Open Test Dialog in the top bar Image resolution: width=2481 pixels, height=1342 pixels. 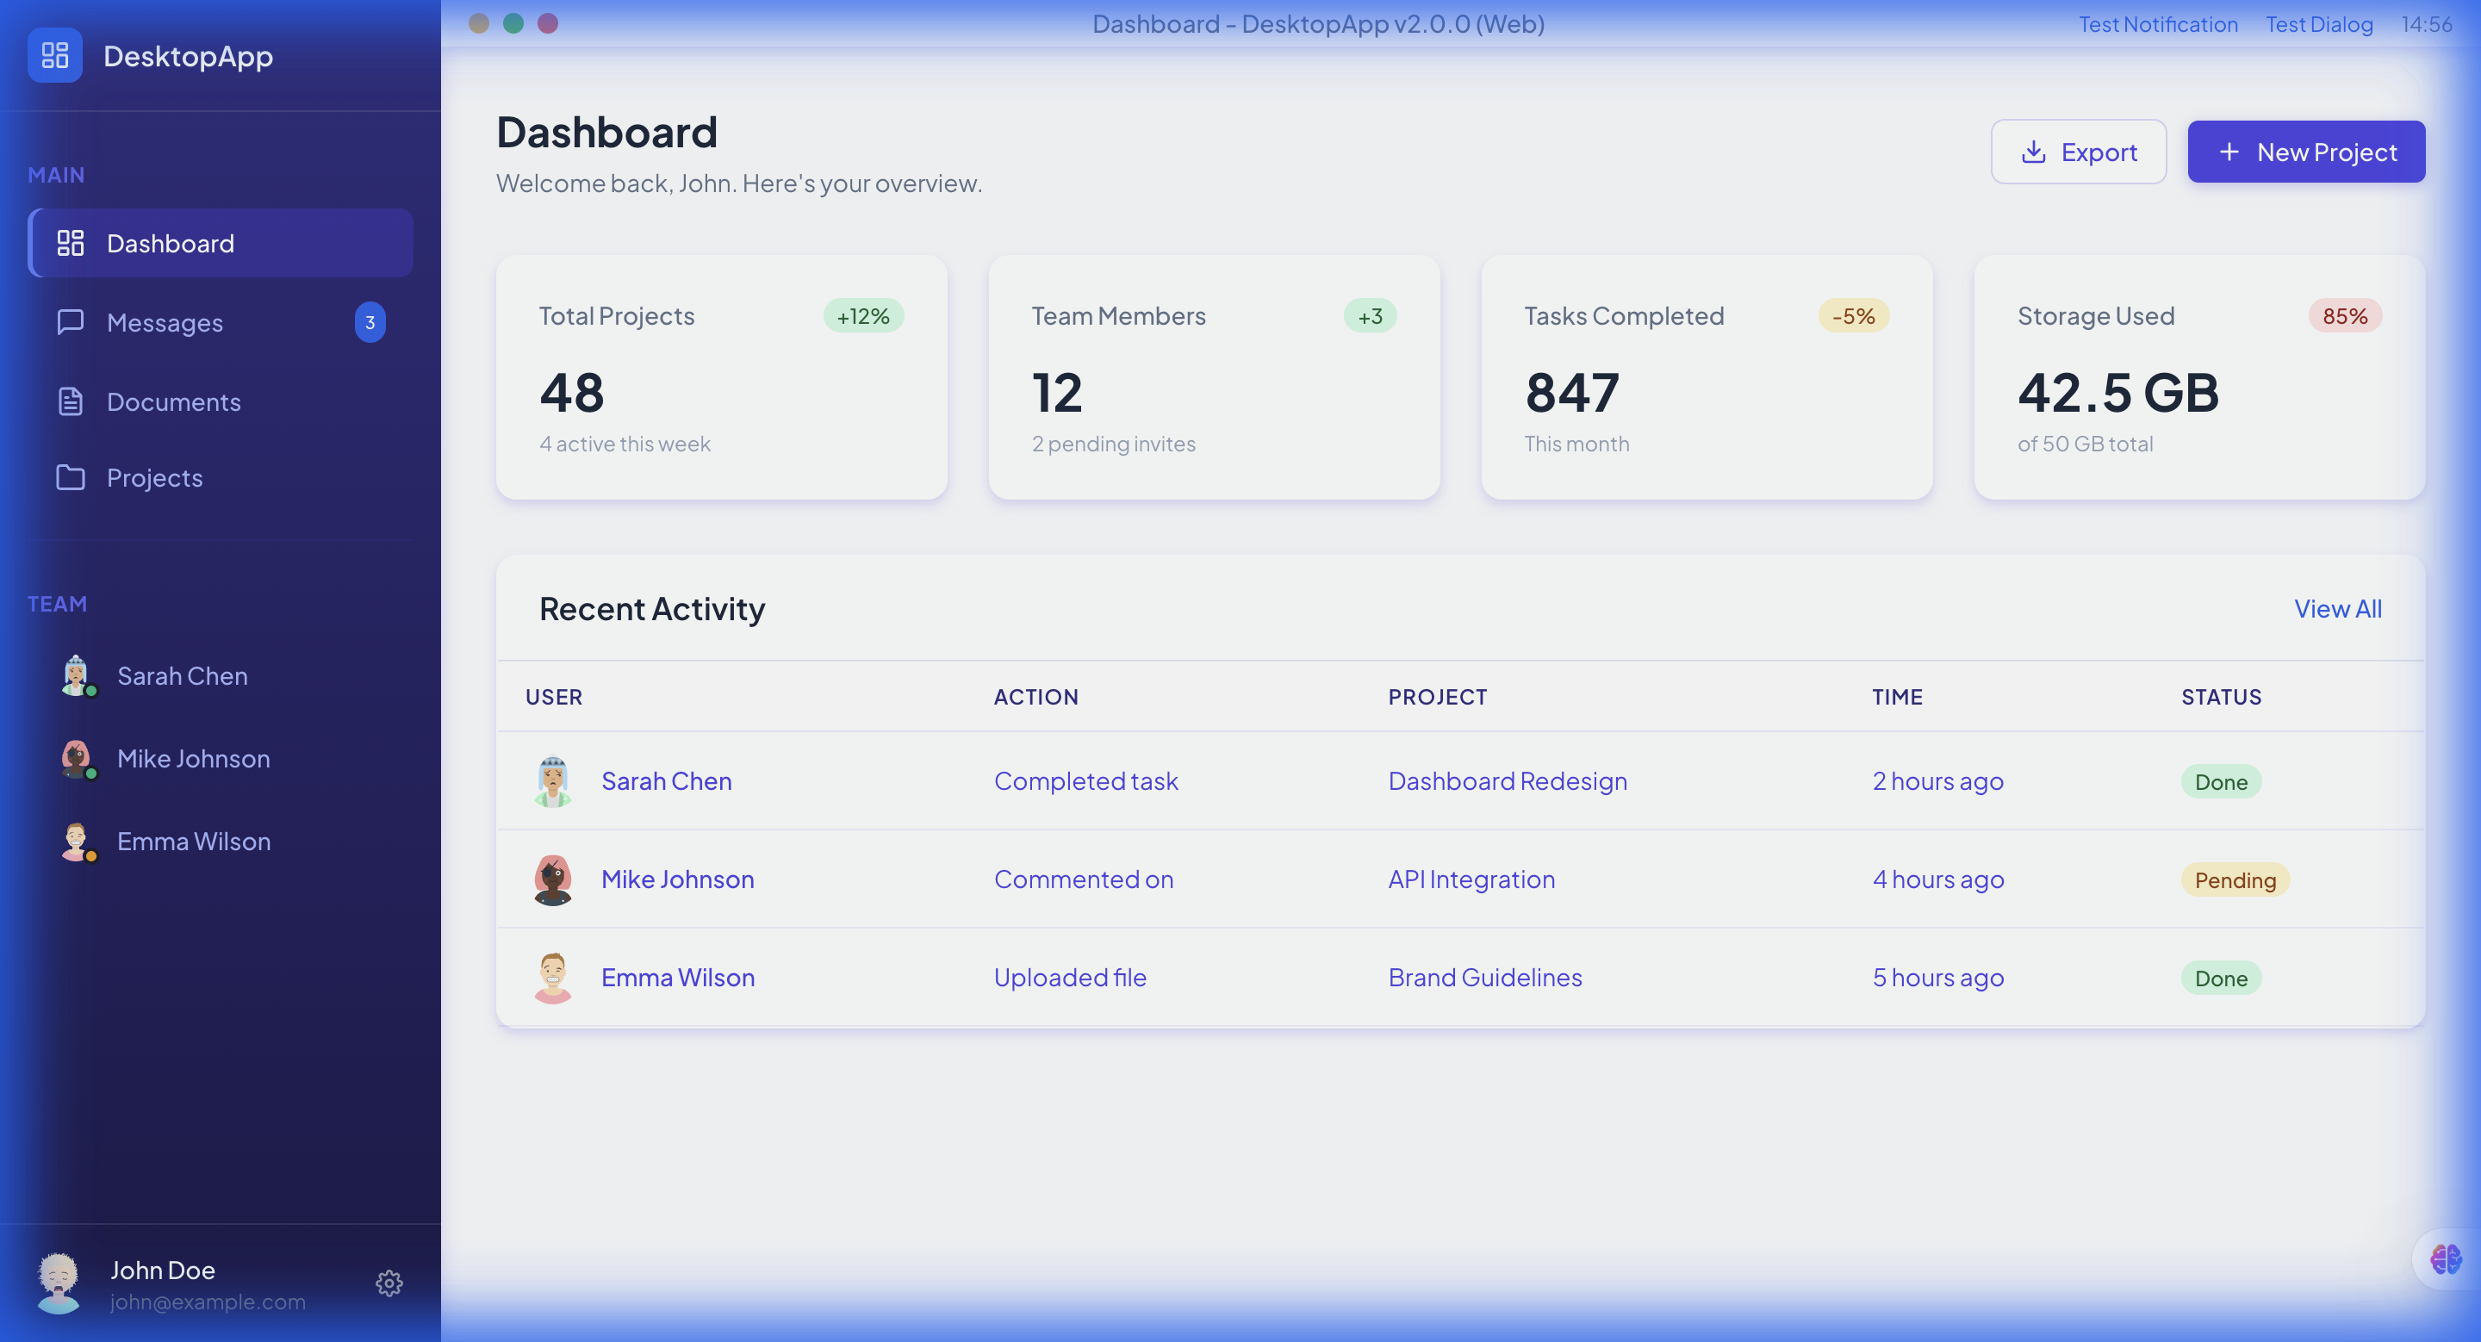(x=2319, y=24)
